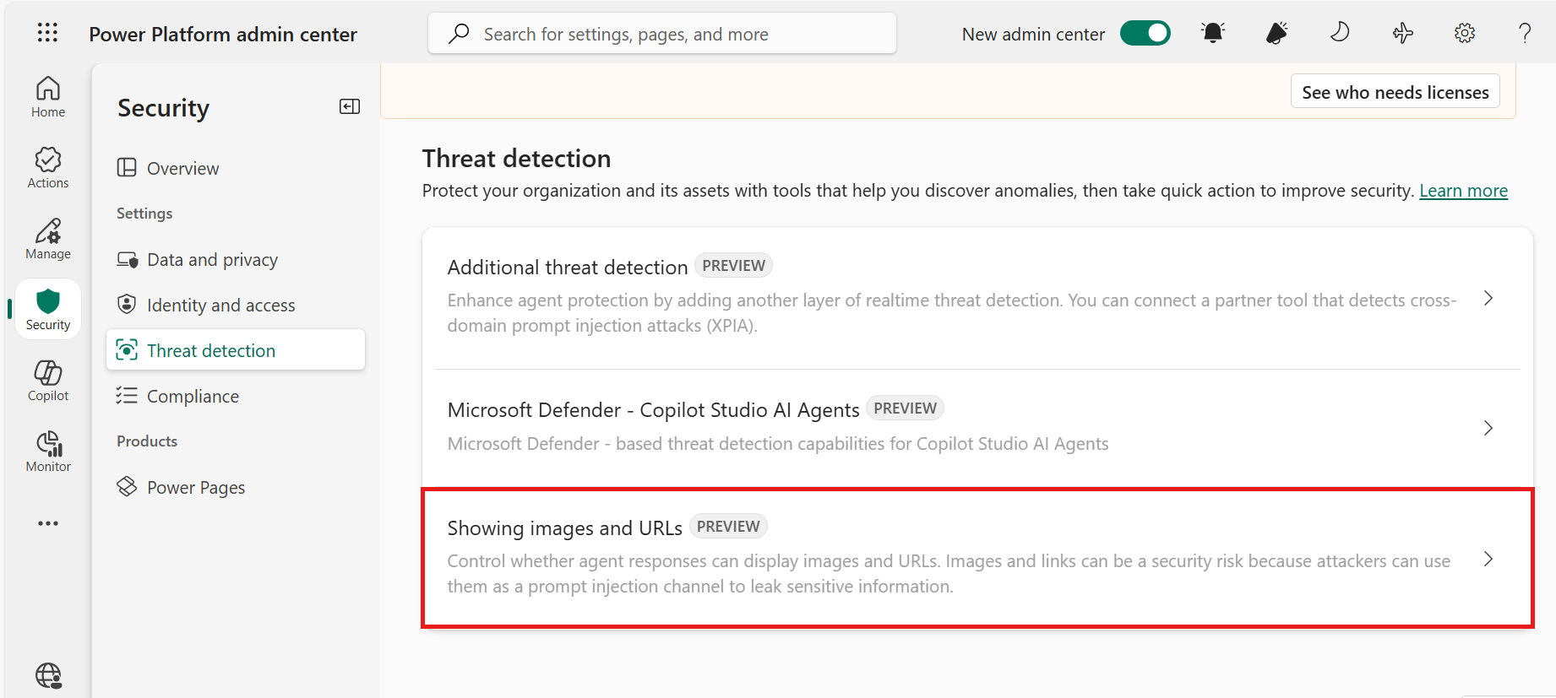Image resolution: width=1556 pixels, height=698 pixels.
Task: Open Manage in left rail
Action: [x=48, y=239]
